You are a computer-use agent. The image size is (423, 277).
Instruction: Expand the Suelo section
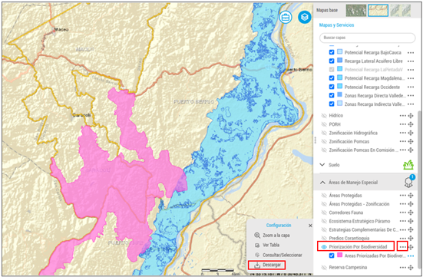point(322,164)
